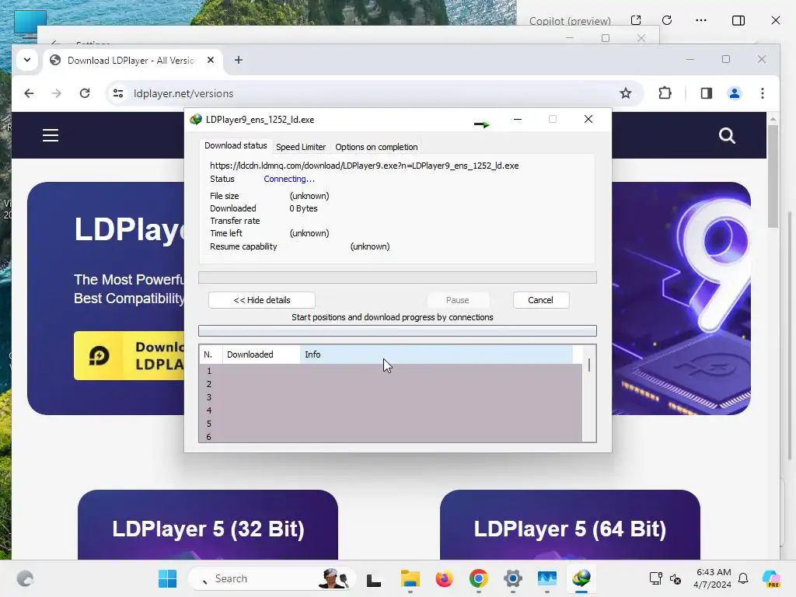Screen dimensions: 796x597
Task: Open a new Chrome tab
Action: pos(239,60)
